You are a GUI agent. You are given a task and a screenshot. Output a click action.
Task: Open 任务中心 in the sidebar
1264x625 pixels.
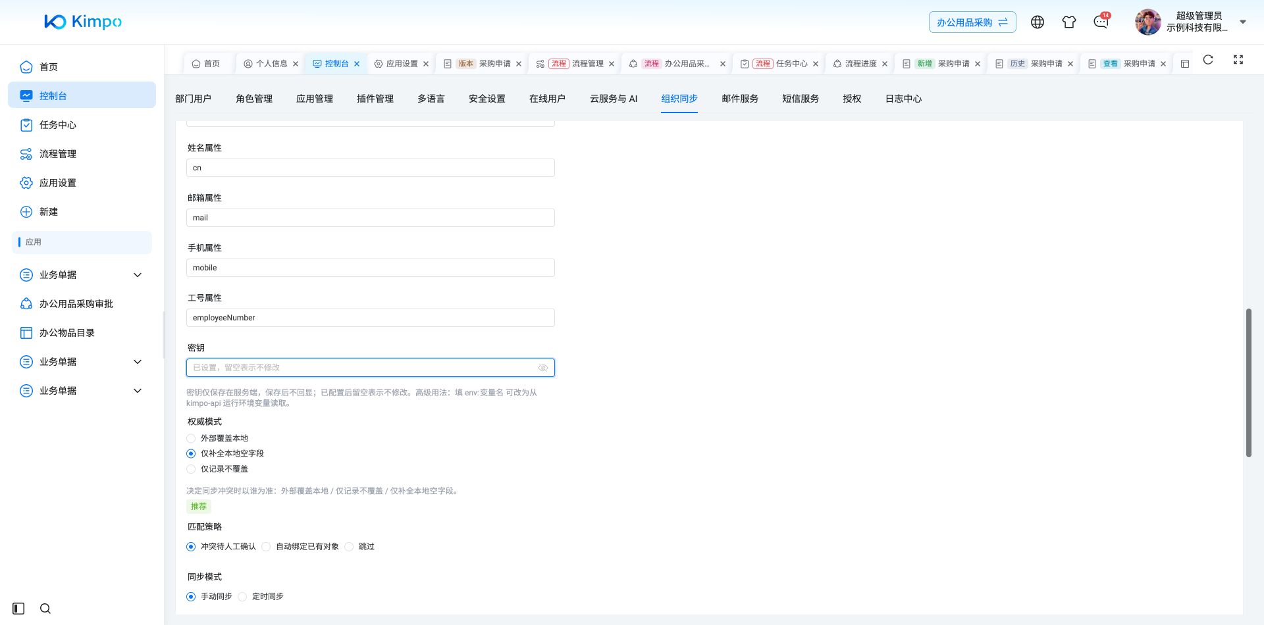click(x=82, y=124)
